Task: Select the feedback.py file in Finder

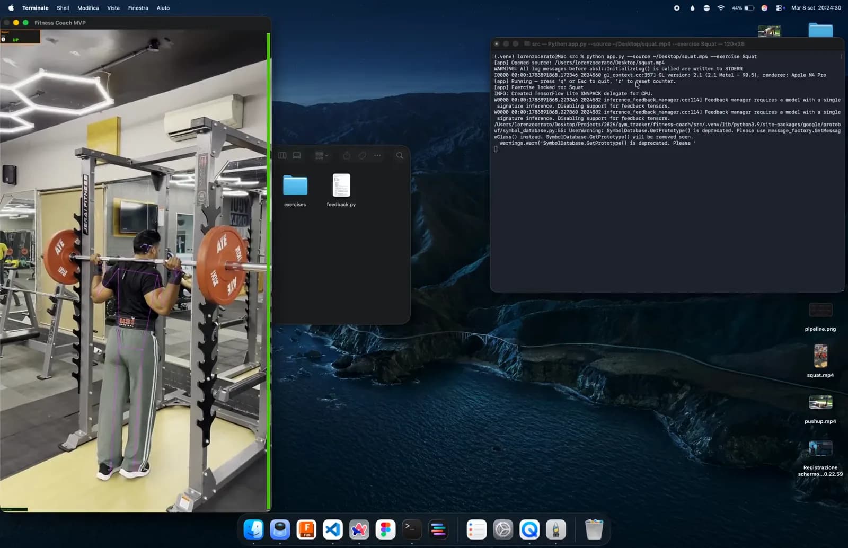Action: [341, 185]
